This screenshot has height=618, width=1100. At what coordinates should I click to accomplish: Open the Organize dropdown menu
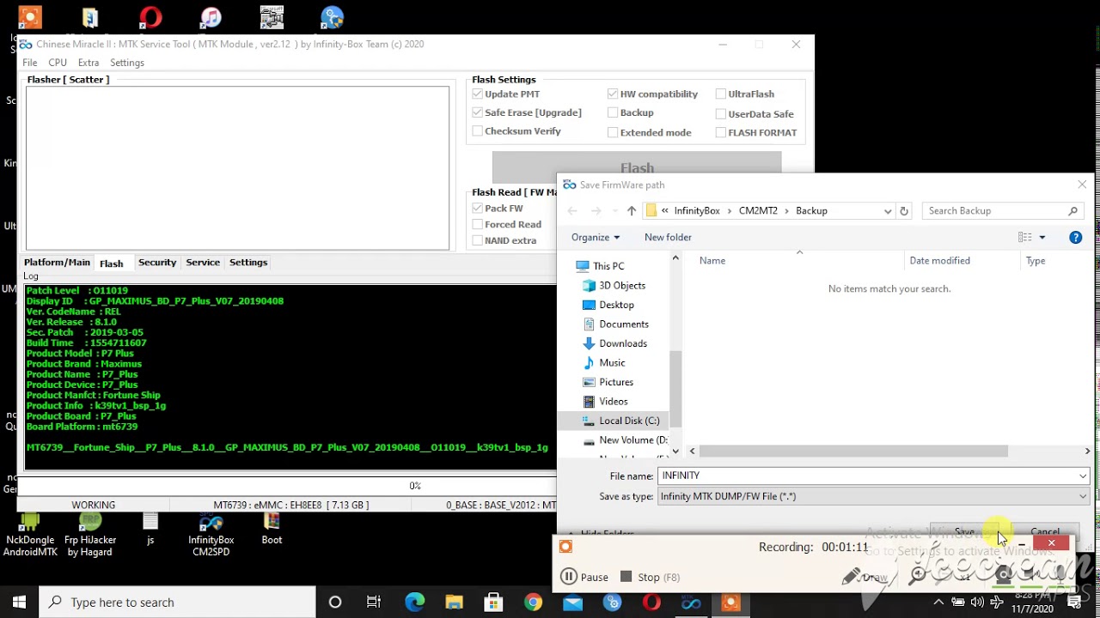click(x=595, y=238)
